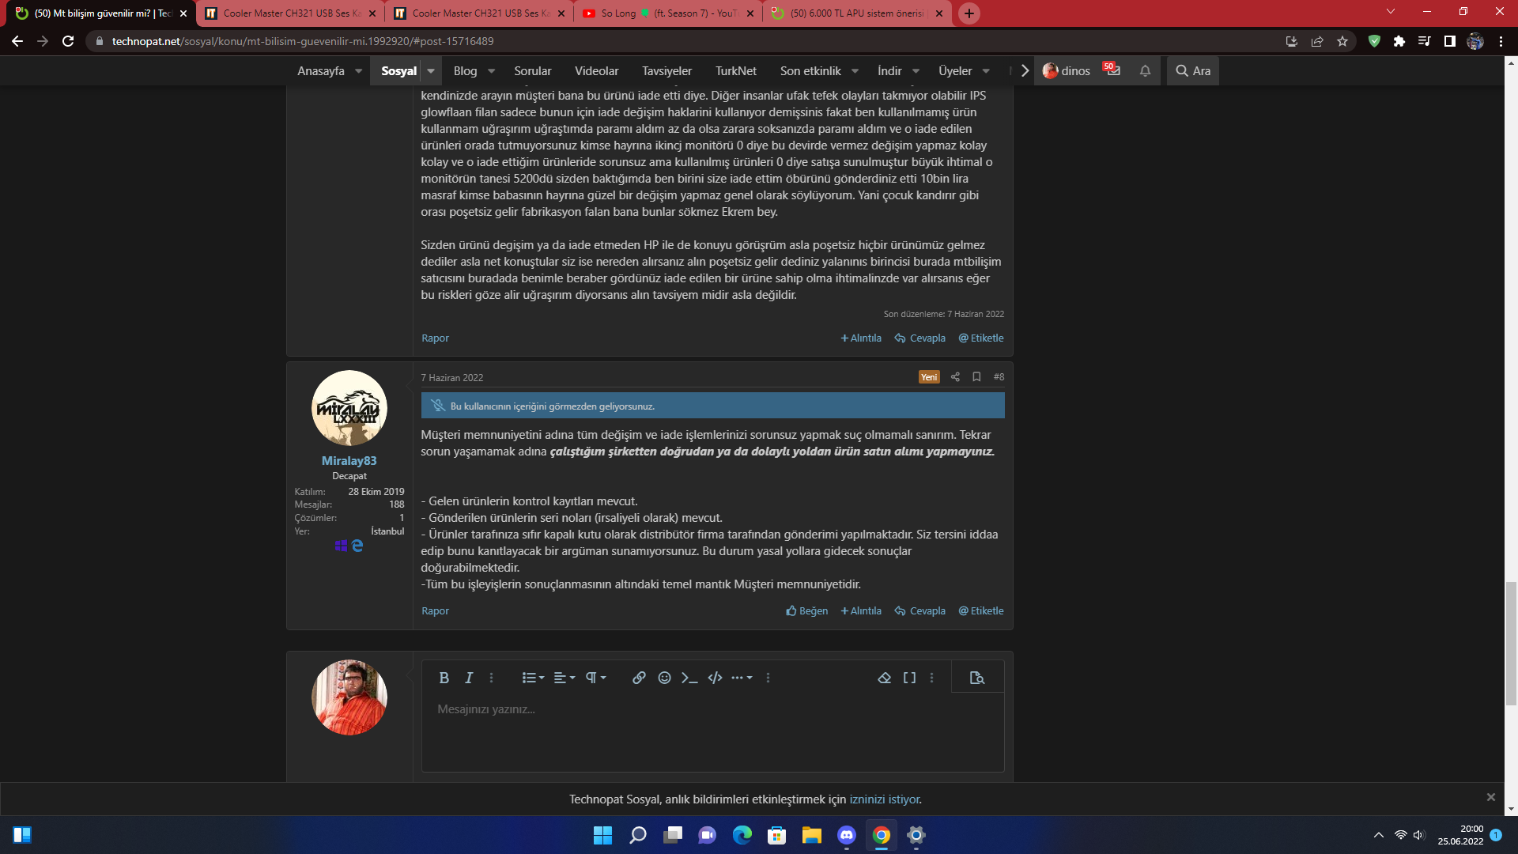
Task: Expand the Sosyal menu chevron
Action: coord(430,70)
